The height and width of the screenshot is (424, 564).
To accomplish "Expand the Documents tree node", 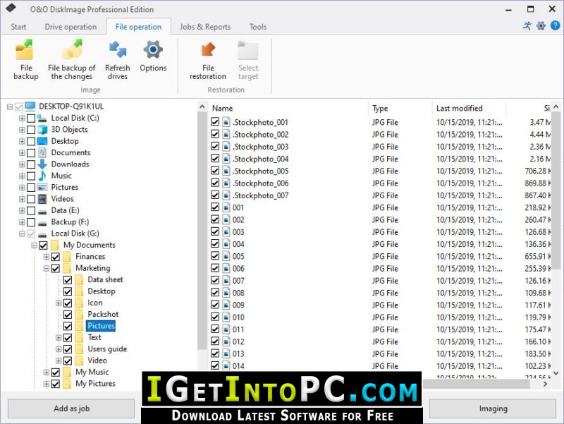I will coord(22,153).
